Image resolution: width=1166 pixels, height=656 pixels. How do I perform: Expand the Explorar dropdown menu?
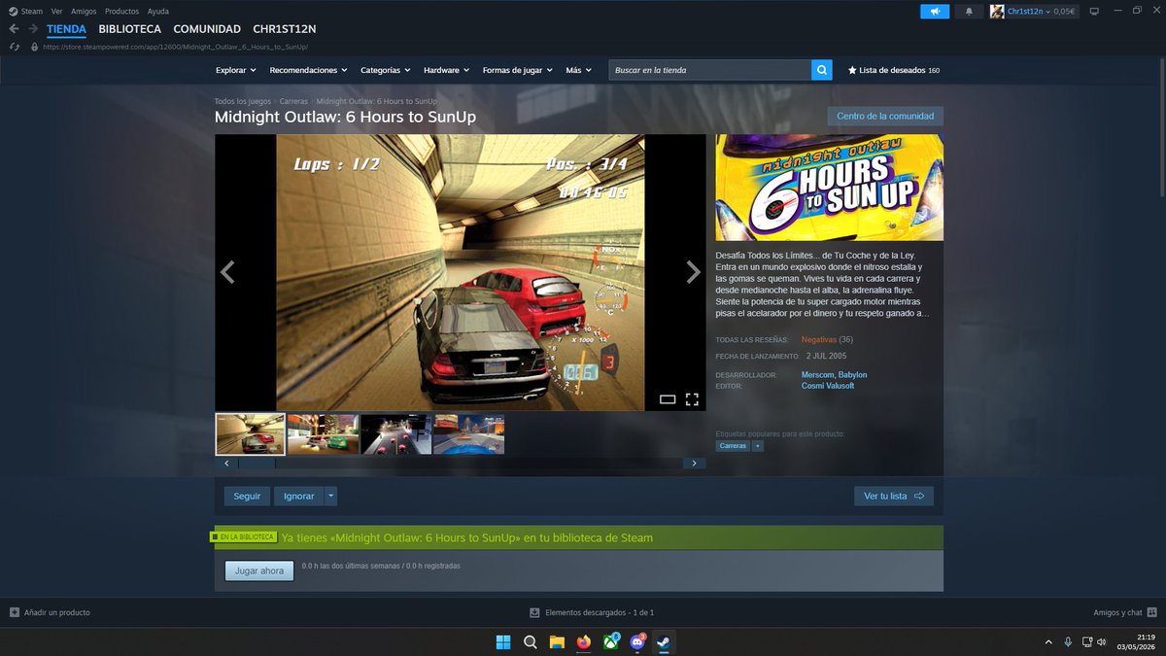236,70
